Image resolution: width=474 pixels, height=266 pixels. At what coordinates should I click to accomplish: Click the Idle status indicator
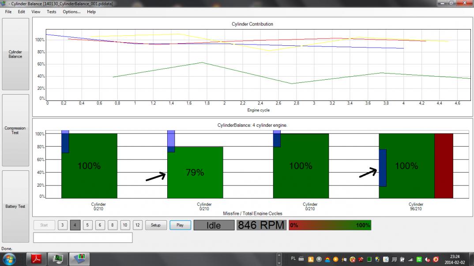coord(214,225)
